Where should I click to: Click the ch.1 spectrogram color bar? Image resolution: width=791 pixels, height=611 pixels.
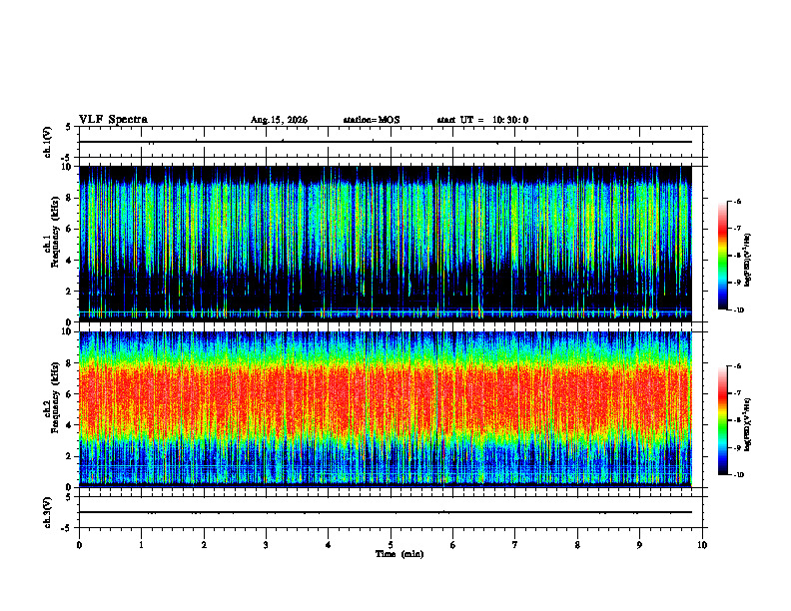pyautogui.click(x=722, y=256)
